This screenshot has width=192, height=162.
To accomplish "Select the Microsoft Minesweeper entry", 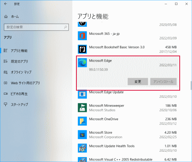I will (127, 108).
